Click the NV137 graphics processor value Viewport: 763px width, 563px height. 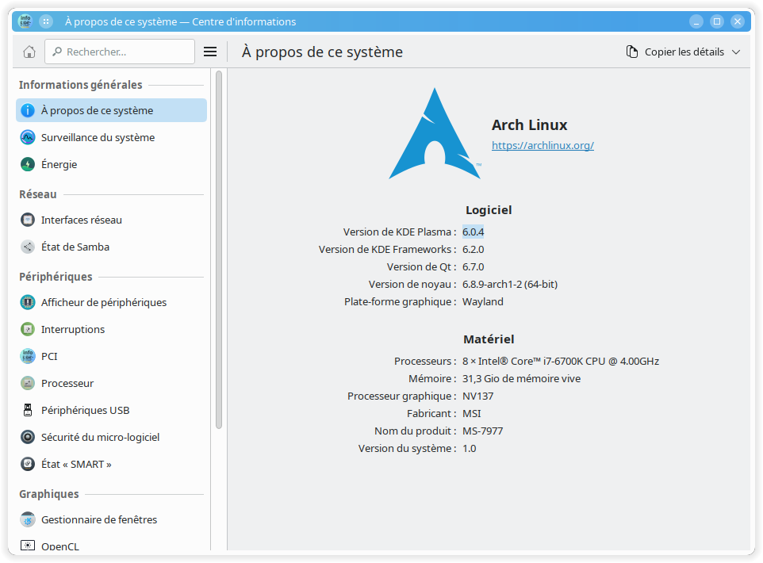click(x=477, y=396)
